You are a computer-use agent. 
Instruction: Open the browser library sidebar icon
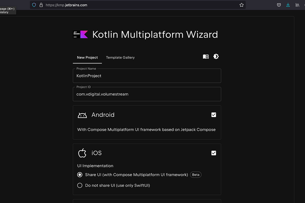[x=297, y=5]
